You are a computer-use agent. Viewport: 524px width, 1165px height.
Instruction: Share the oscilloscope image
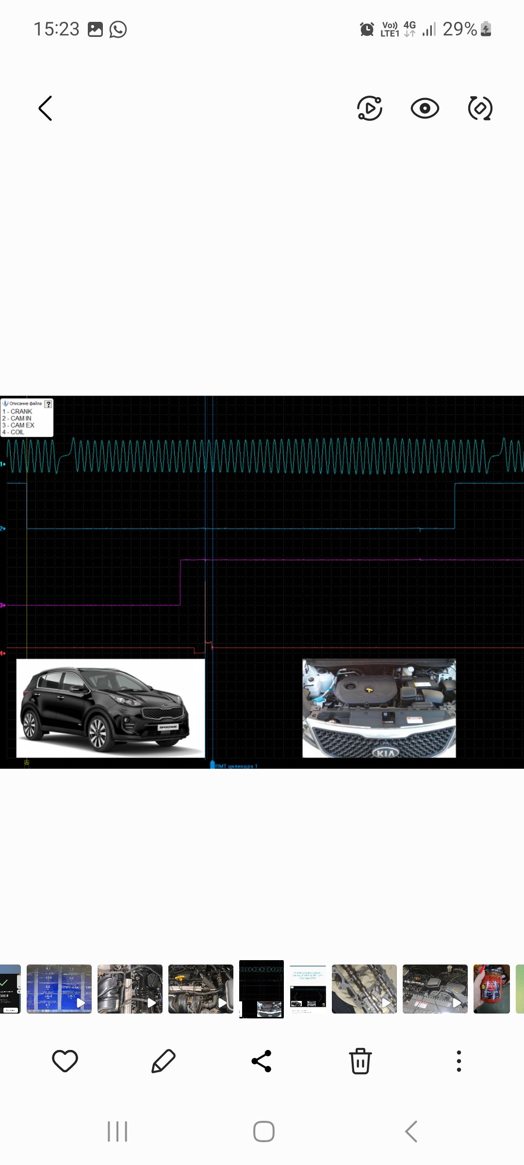(x=262, y=1061)
